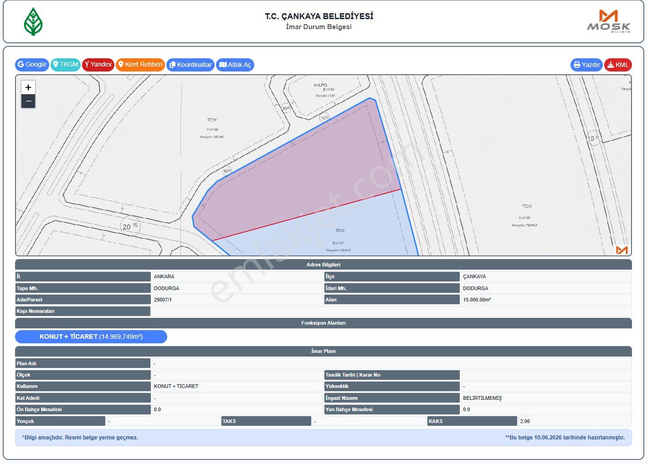
Task: Select the Ada/Parsel value 29807/1
Action: pos(163,300)
